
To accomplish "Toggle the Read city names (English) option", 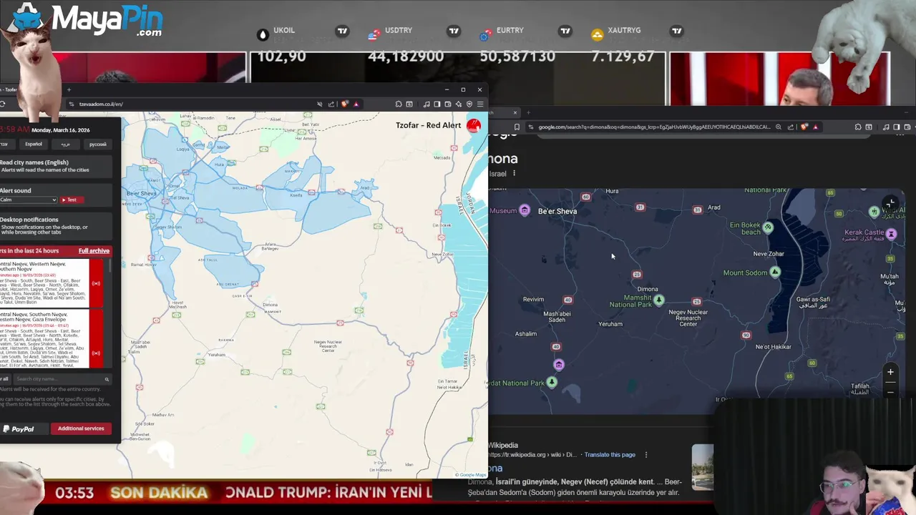I will (56, 166).
